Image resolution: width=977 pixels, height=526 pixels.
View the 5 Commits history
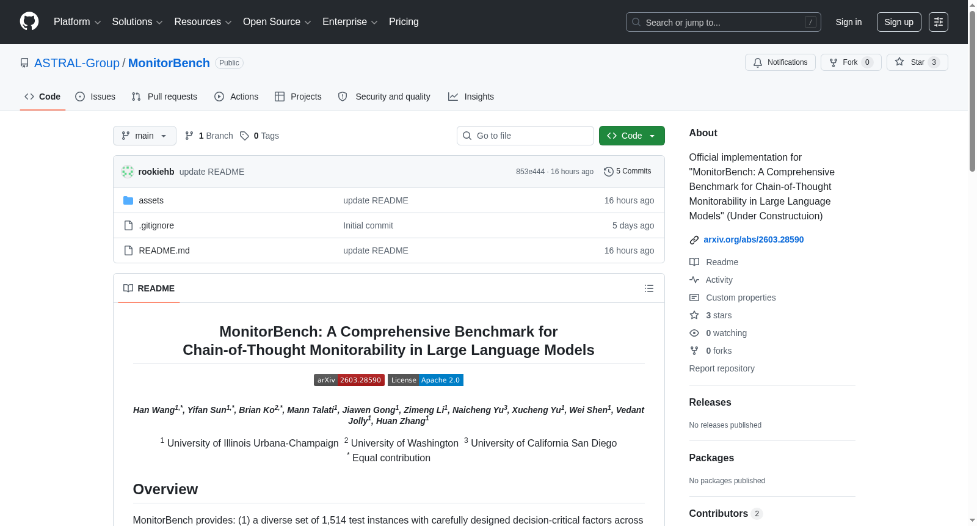click(x=627, y=172)
